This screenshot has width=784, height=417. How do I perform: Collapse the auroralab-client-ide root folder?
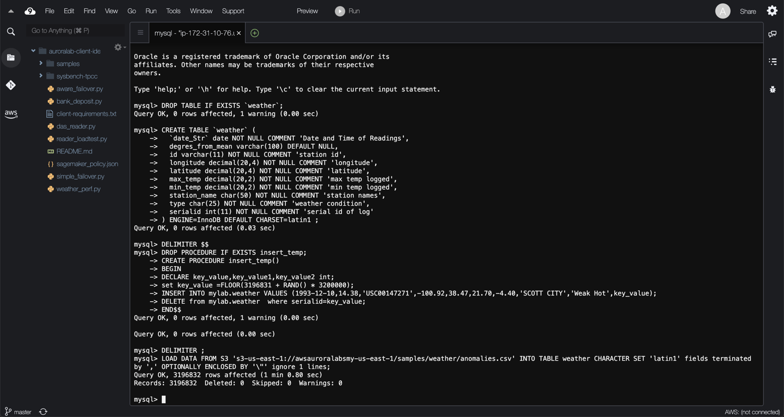(33, 51)
